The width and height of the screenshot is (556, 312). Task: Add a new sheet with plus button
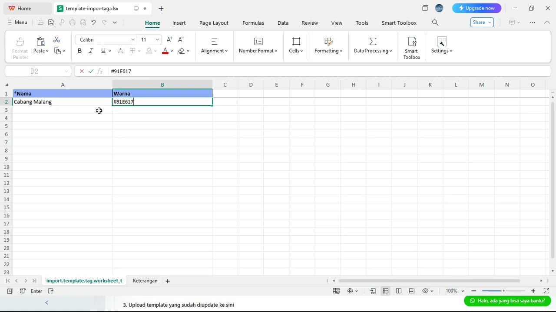click(168, 281)
